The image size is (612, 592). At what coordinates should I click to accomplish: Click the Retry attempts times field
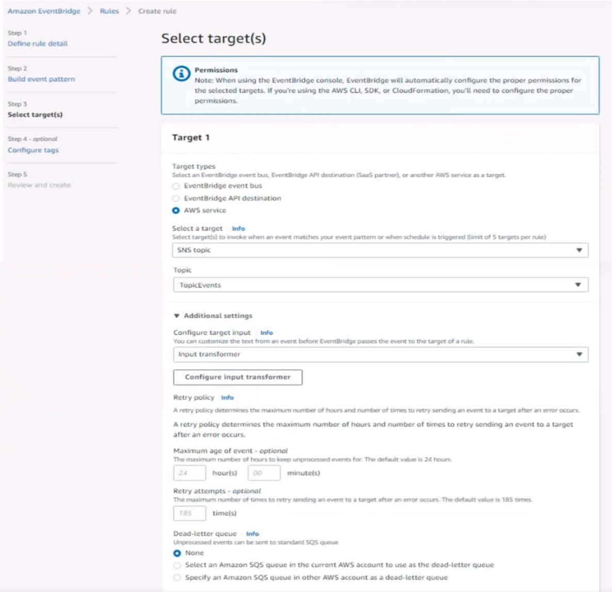(x=189, y=513)
